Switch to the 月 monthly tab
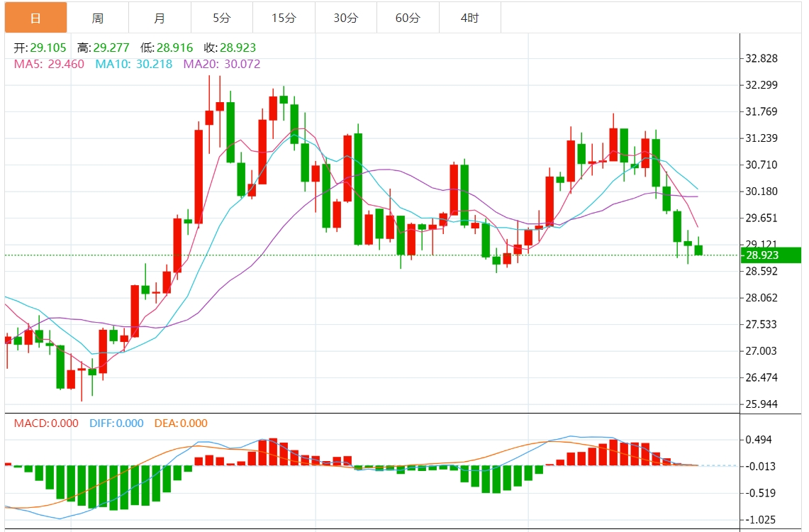 click(160, 18)
